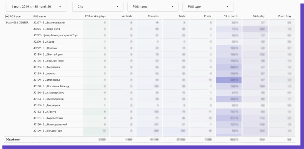Sort by Contacts column header
The width and height of the screenshot is (304, 149).
click(153, 16)
